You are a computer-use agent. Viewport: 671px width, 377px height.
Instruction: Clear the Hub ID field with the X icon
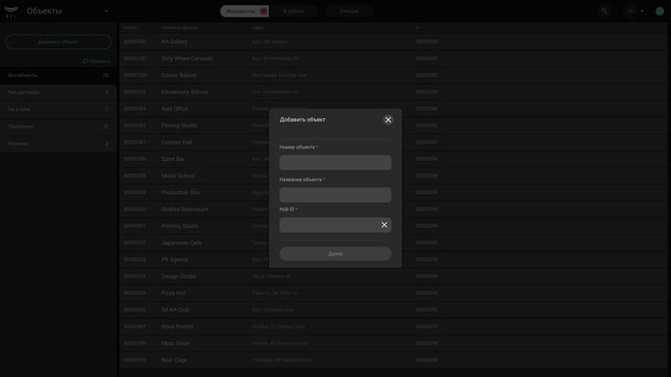point(384,225)
